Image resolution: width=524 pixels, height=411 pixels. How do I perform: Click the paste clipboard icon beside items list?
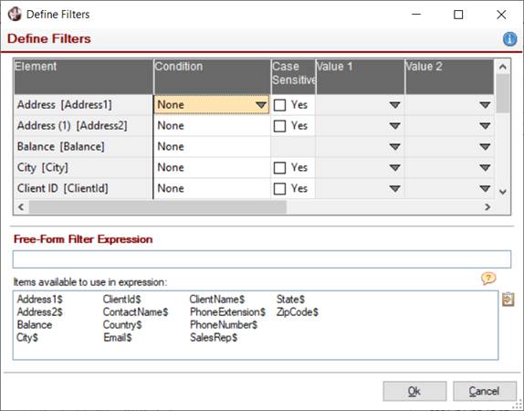(x=508, y=300)
